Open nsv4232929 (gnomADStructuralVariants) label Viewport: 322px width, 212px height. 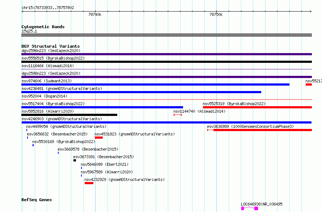[x=124, y=179]
